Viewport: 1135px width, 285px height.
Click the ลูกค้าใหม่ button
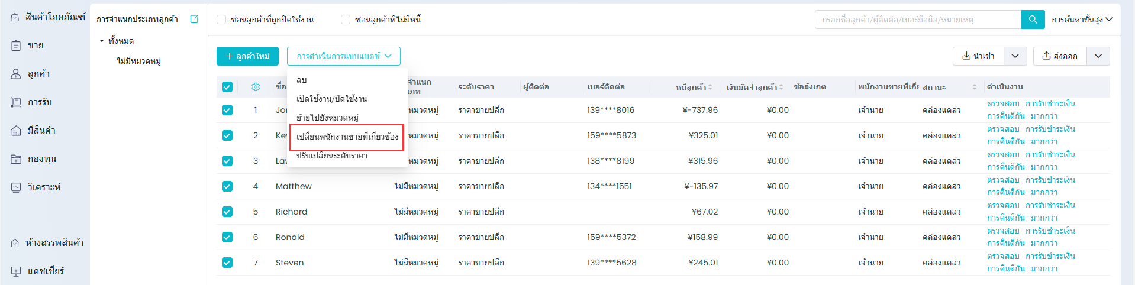pos(247,56)
